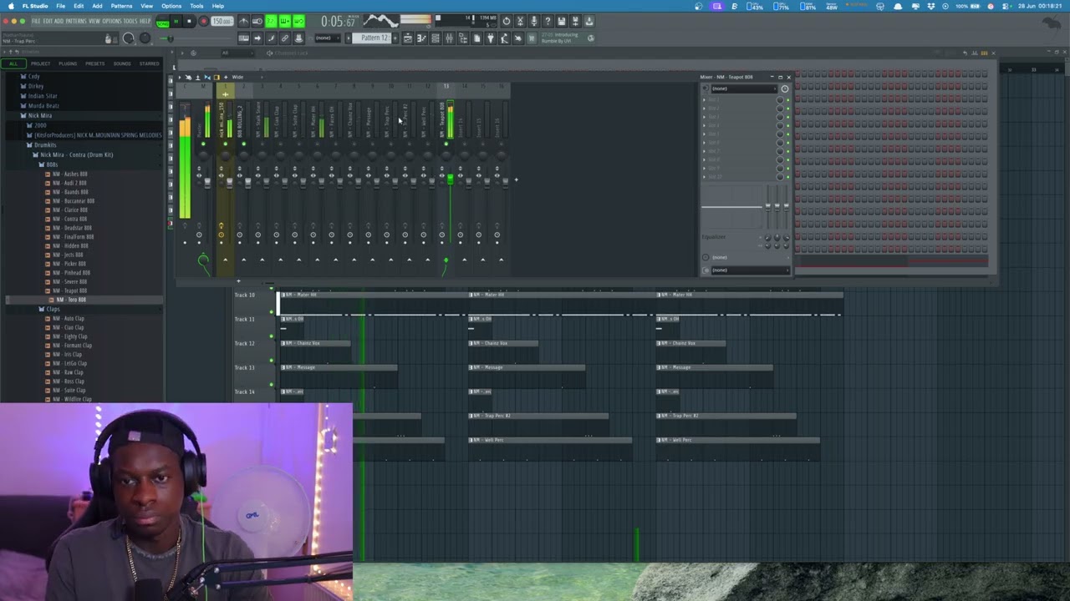The width and height of the screenshot is (1070, 601).
Task: Open FL Studio's OPTIONS menu
Action: [110, 21]
